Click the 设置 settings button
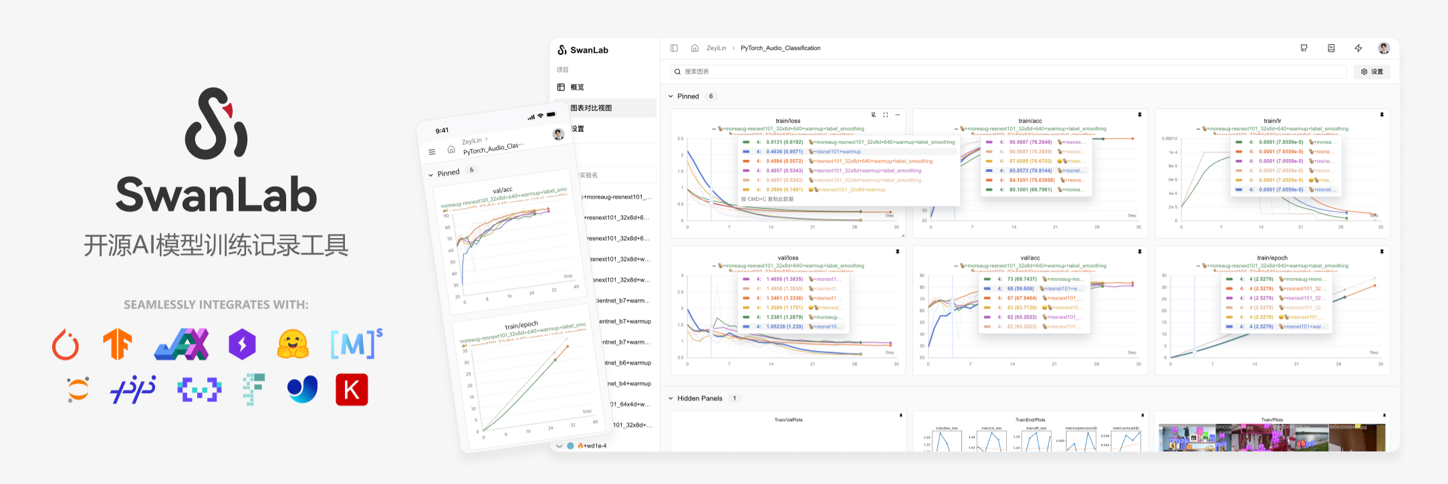This screenshot has width=1448, height=484. (x=1372, y=72)
